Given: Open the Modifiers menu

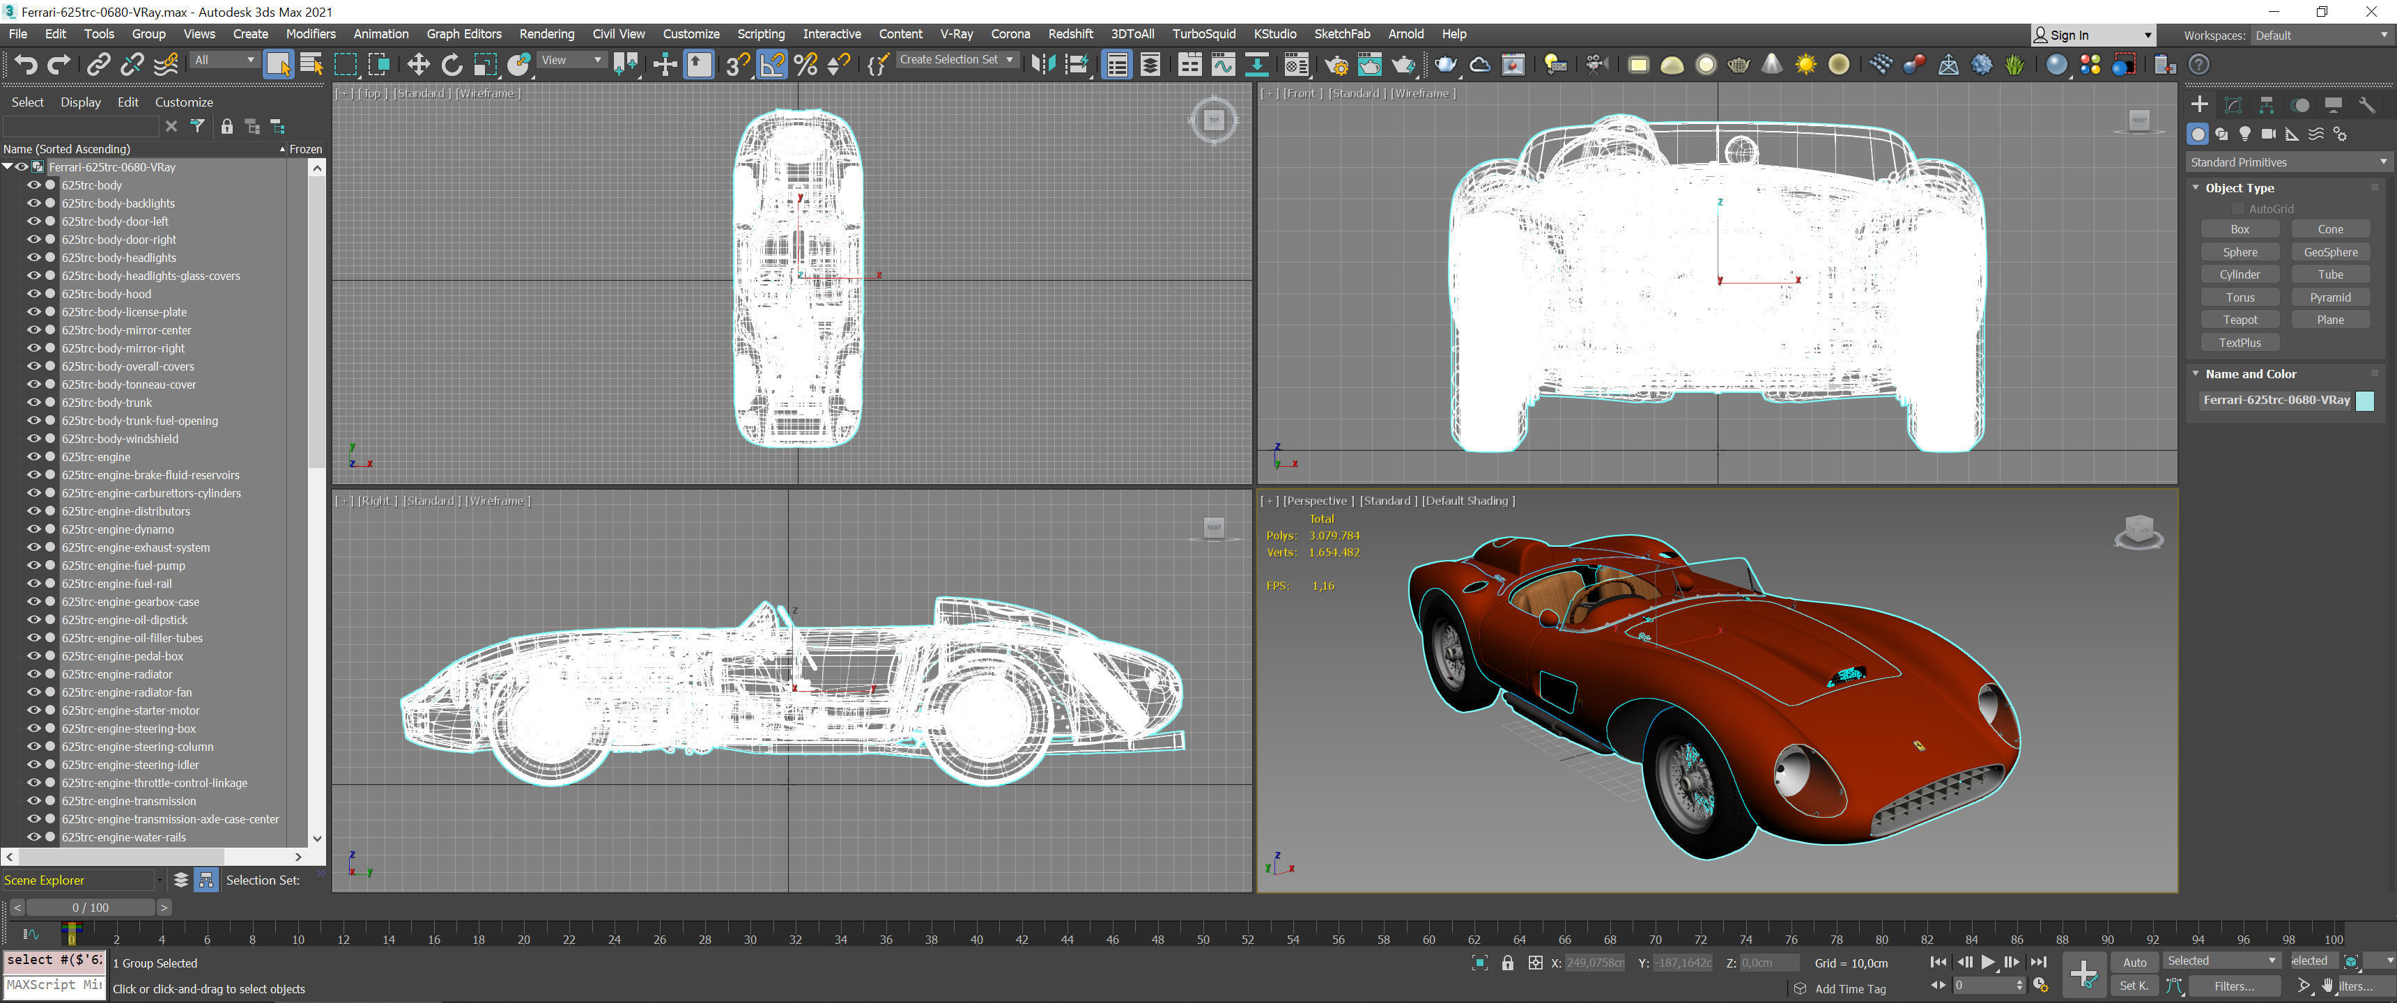Looking at the screenshot, I should coord(311,33).
